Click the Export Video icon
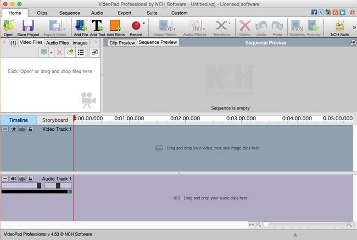This screenshot has height=240, width=357. tap(54, 28)
